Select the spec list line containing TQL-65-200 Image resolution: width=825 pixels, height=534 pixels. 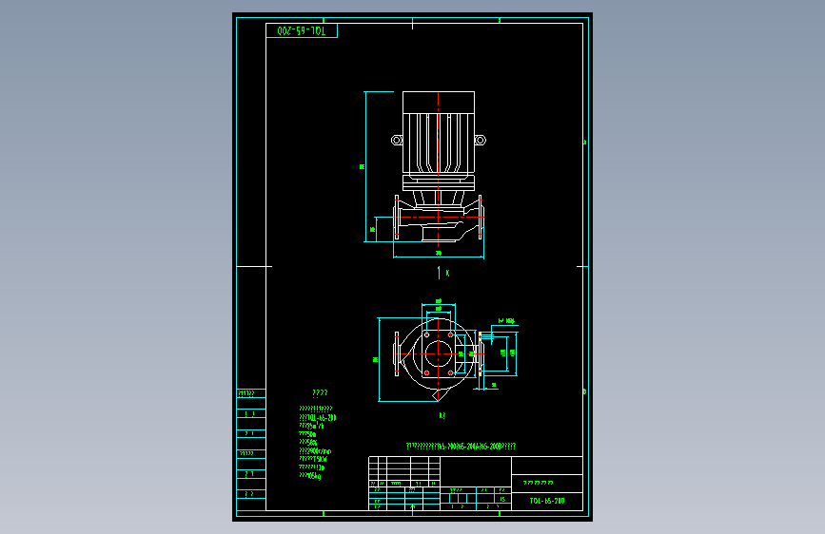click(x=318, y=418)
